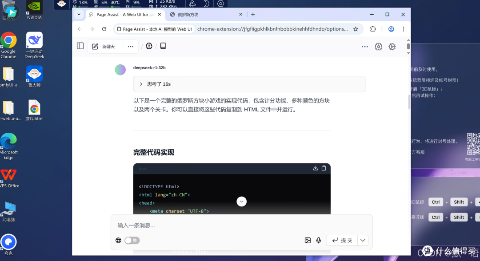Open the Chrome profile icon
Viewport: 480px width, 261px height.
point(391,29)
